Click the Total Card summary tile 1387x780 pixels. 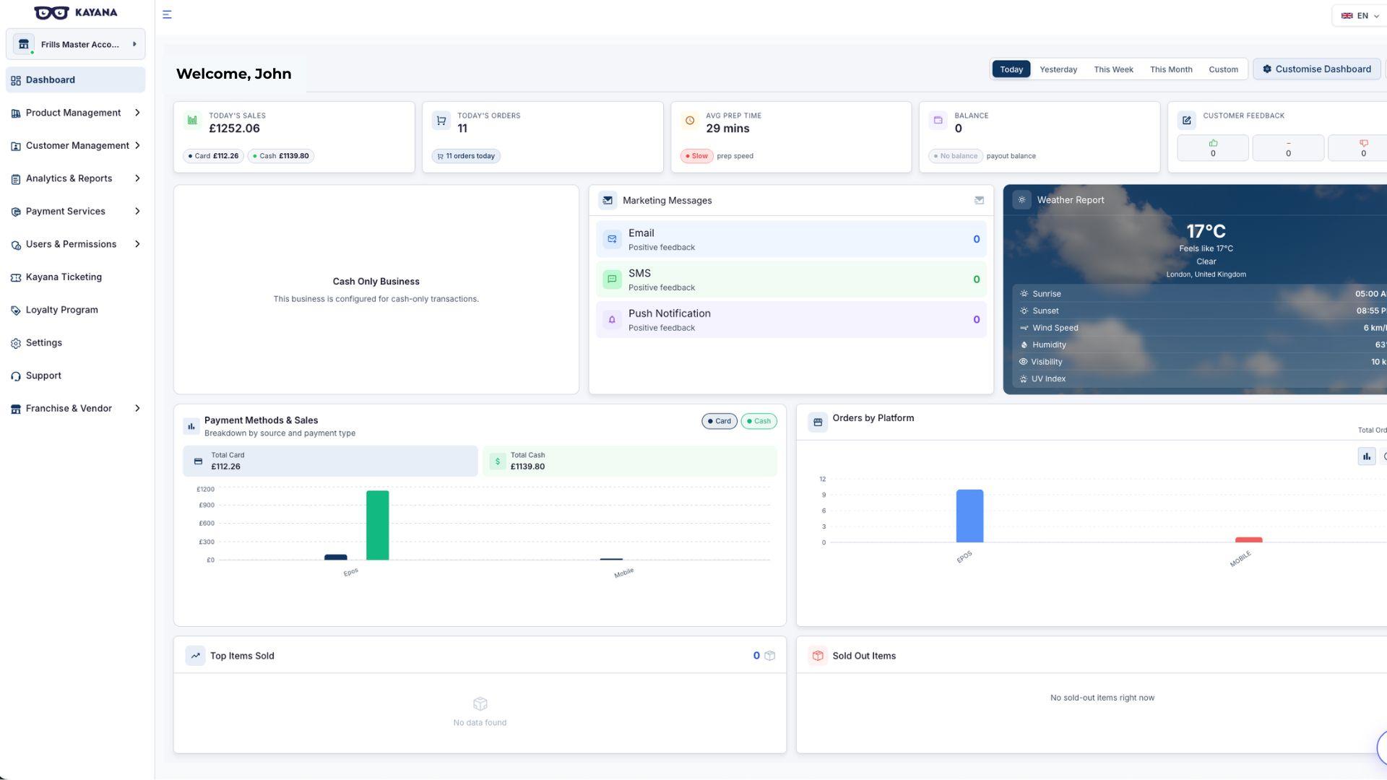(x=330, y=461)
